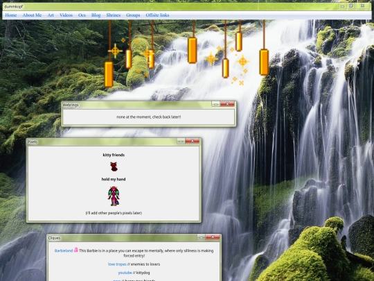Minimize the Pixels window
This screenshot has height=281, width=374.
[181, 141]
